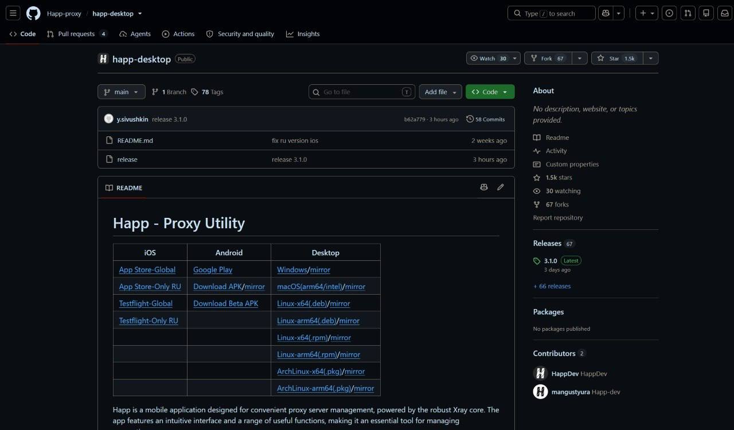This screenshot has height=430, width=734.
Task: Open the main branch selector dropdown
Action: coord(122,92)
